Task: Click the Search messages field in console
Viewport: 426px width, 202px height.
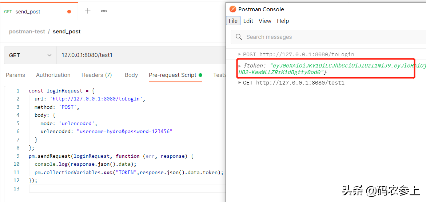Action: (328, 37)
